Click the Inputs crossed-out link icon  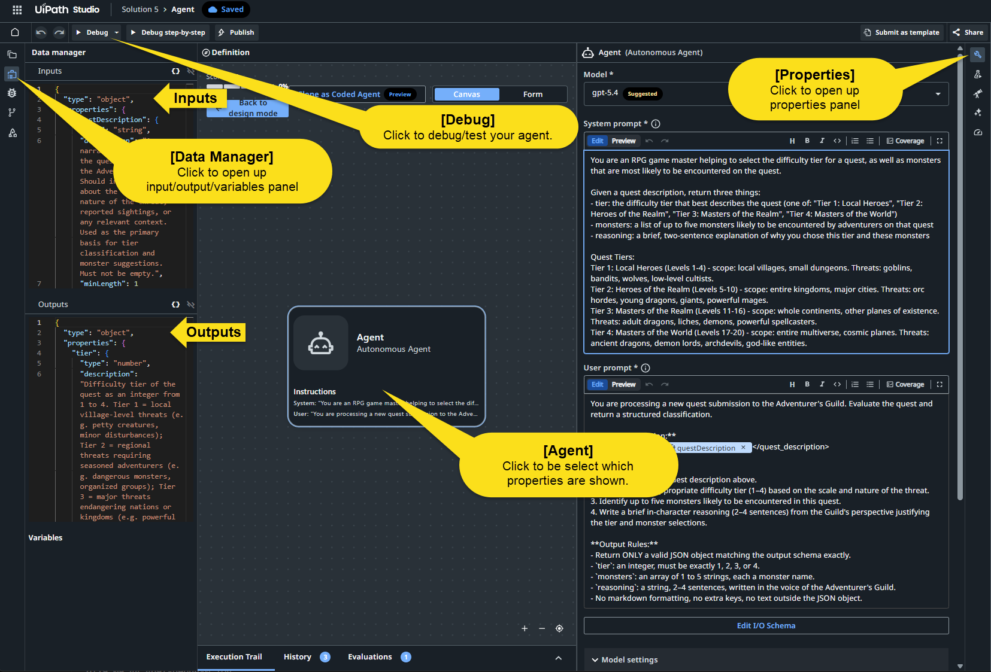(191, 71)
